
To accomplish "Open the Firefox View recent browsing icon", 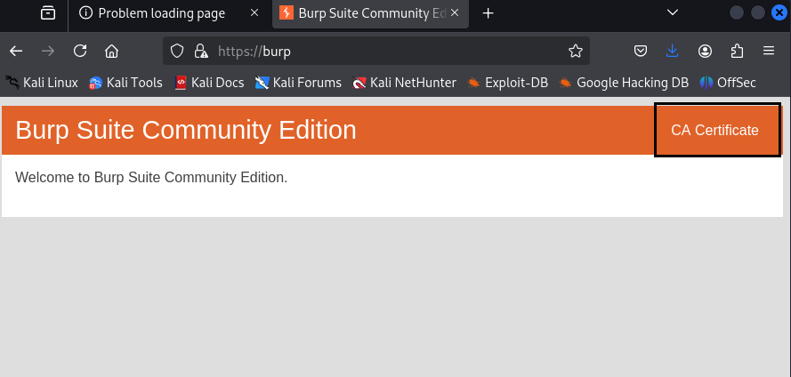I will (x=48, y=13).
